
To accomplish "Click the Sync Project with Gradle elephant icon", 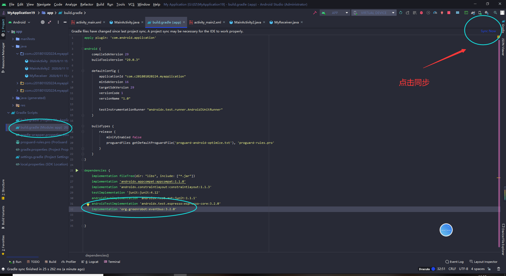I will coord(473,13).
